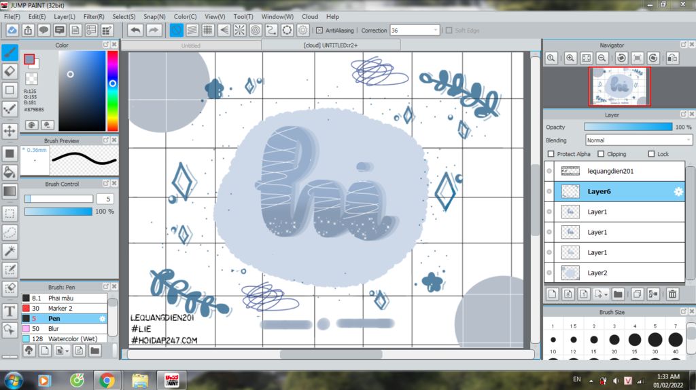The height and width of the screenshot is (390, 696).
Task: Click the Undo arrow in toolbar
Action: tap(136, 30)
